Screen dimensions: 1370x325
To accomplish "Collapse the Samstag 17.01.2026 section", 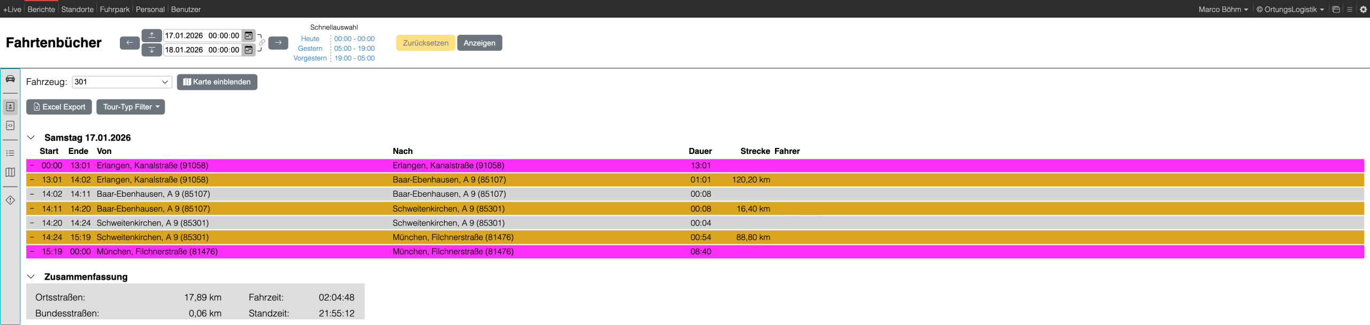I will (x=31, y=137).
